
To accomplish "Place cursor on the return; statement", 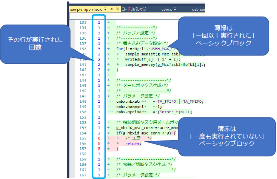I will (x=133, y=144).
